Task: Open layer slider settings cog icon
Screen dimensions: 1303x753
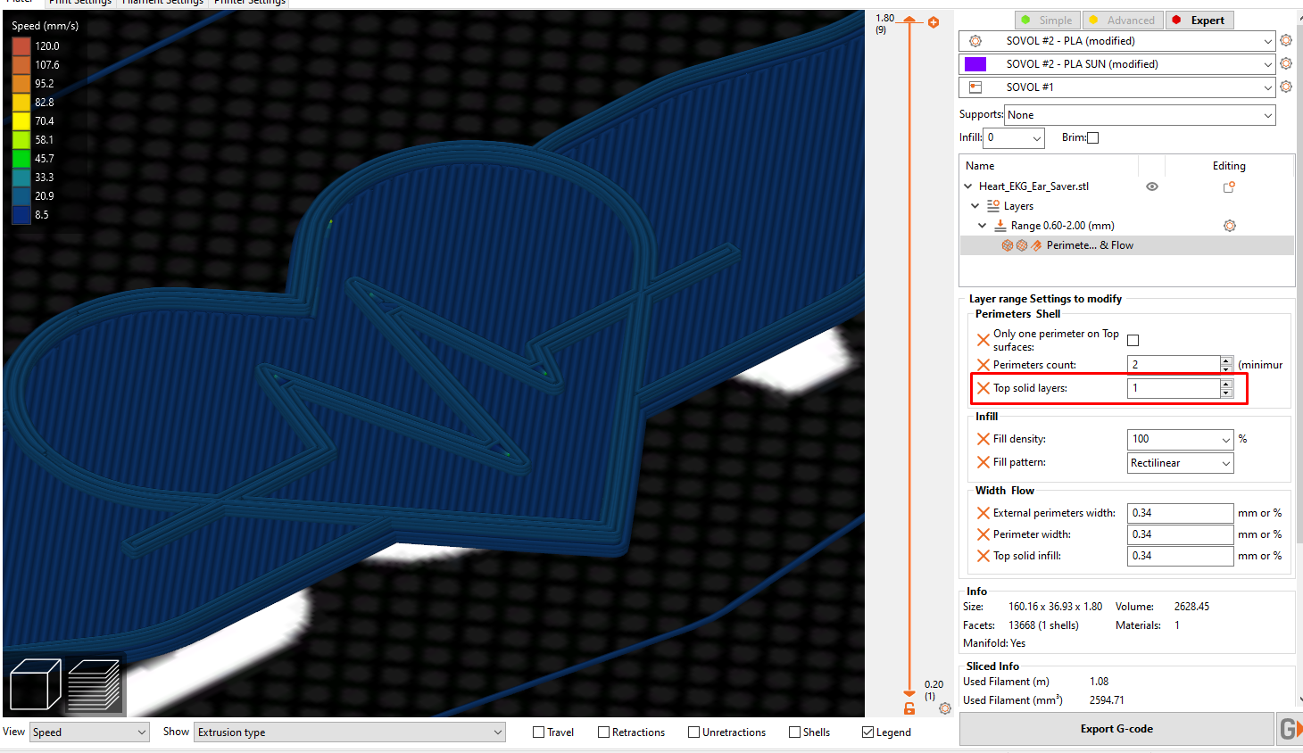Action: click(x=945, y=708)
